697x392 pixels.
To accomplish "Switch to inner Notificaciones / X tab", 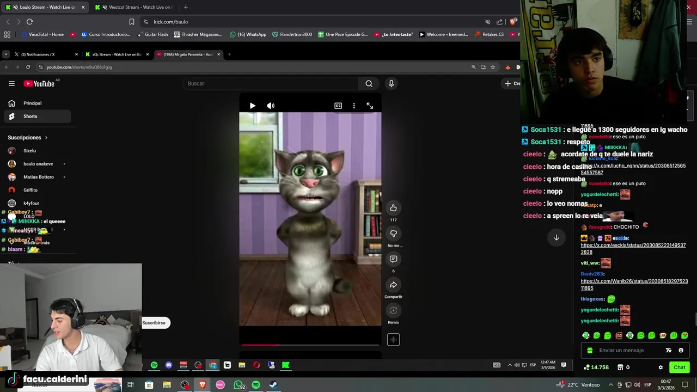I will coord(46,54).
